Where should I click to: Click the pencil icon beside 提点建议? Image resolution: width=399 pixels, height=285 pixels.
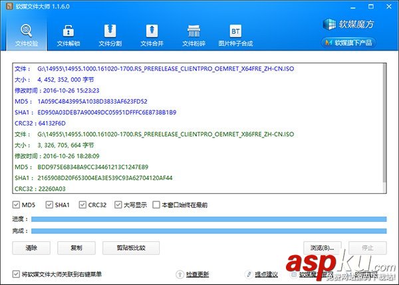click(x=249, y=274)
